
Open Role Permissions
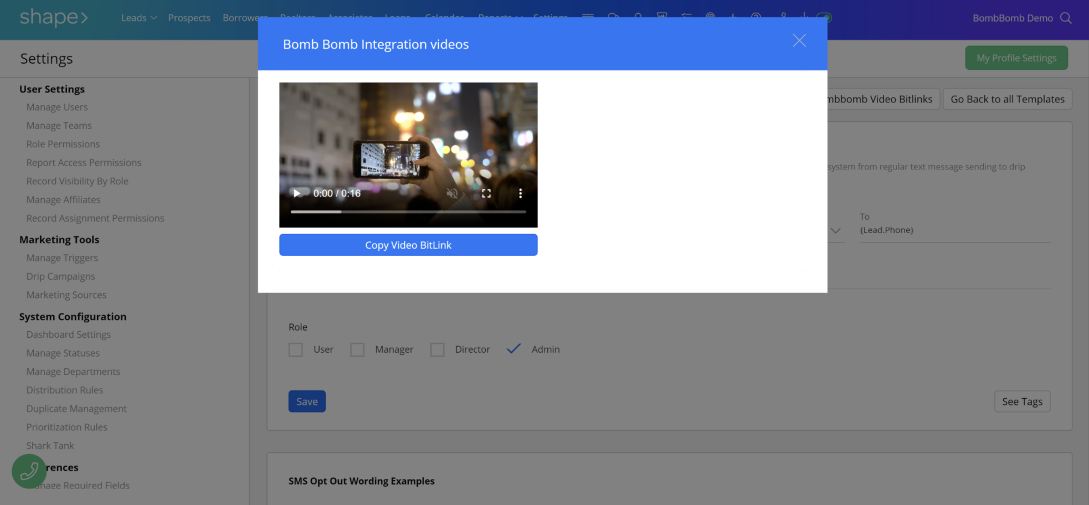click(63, 144)
